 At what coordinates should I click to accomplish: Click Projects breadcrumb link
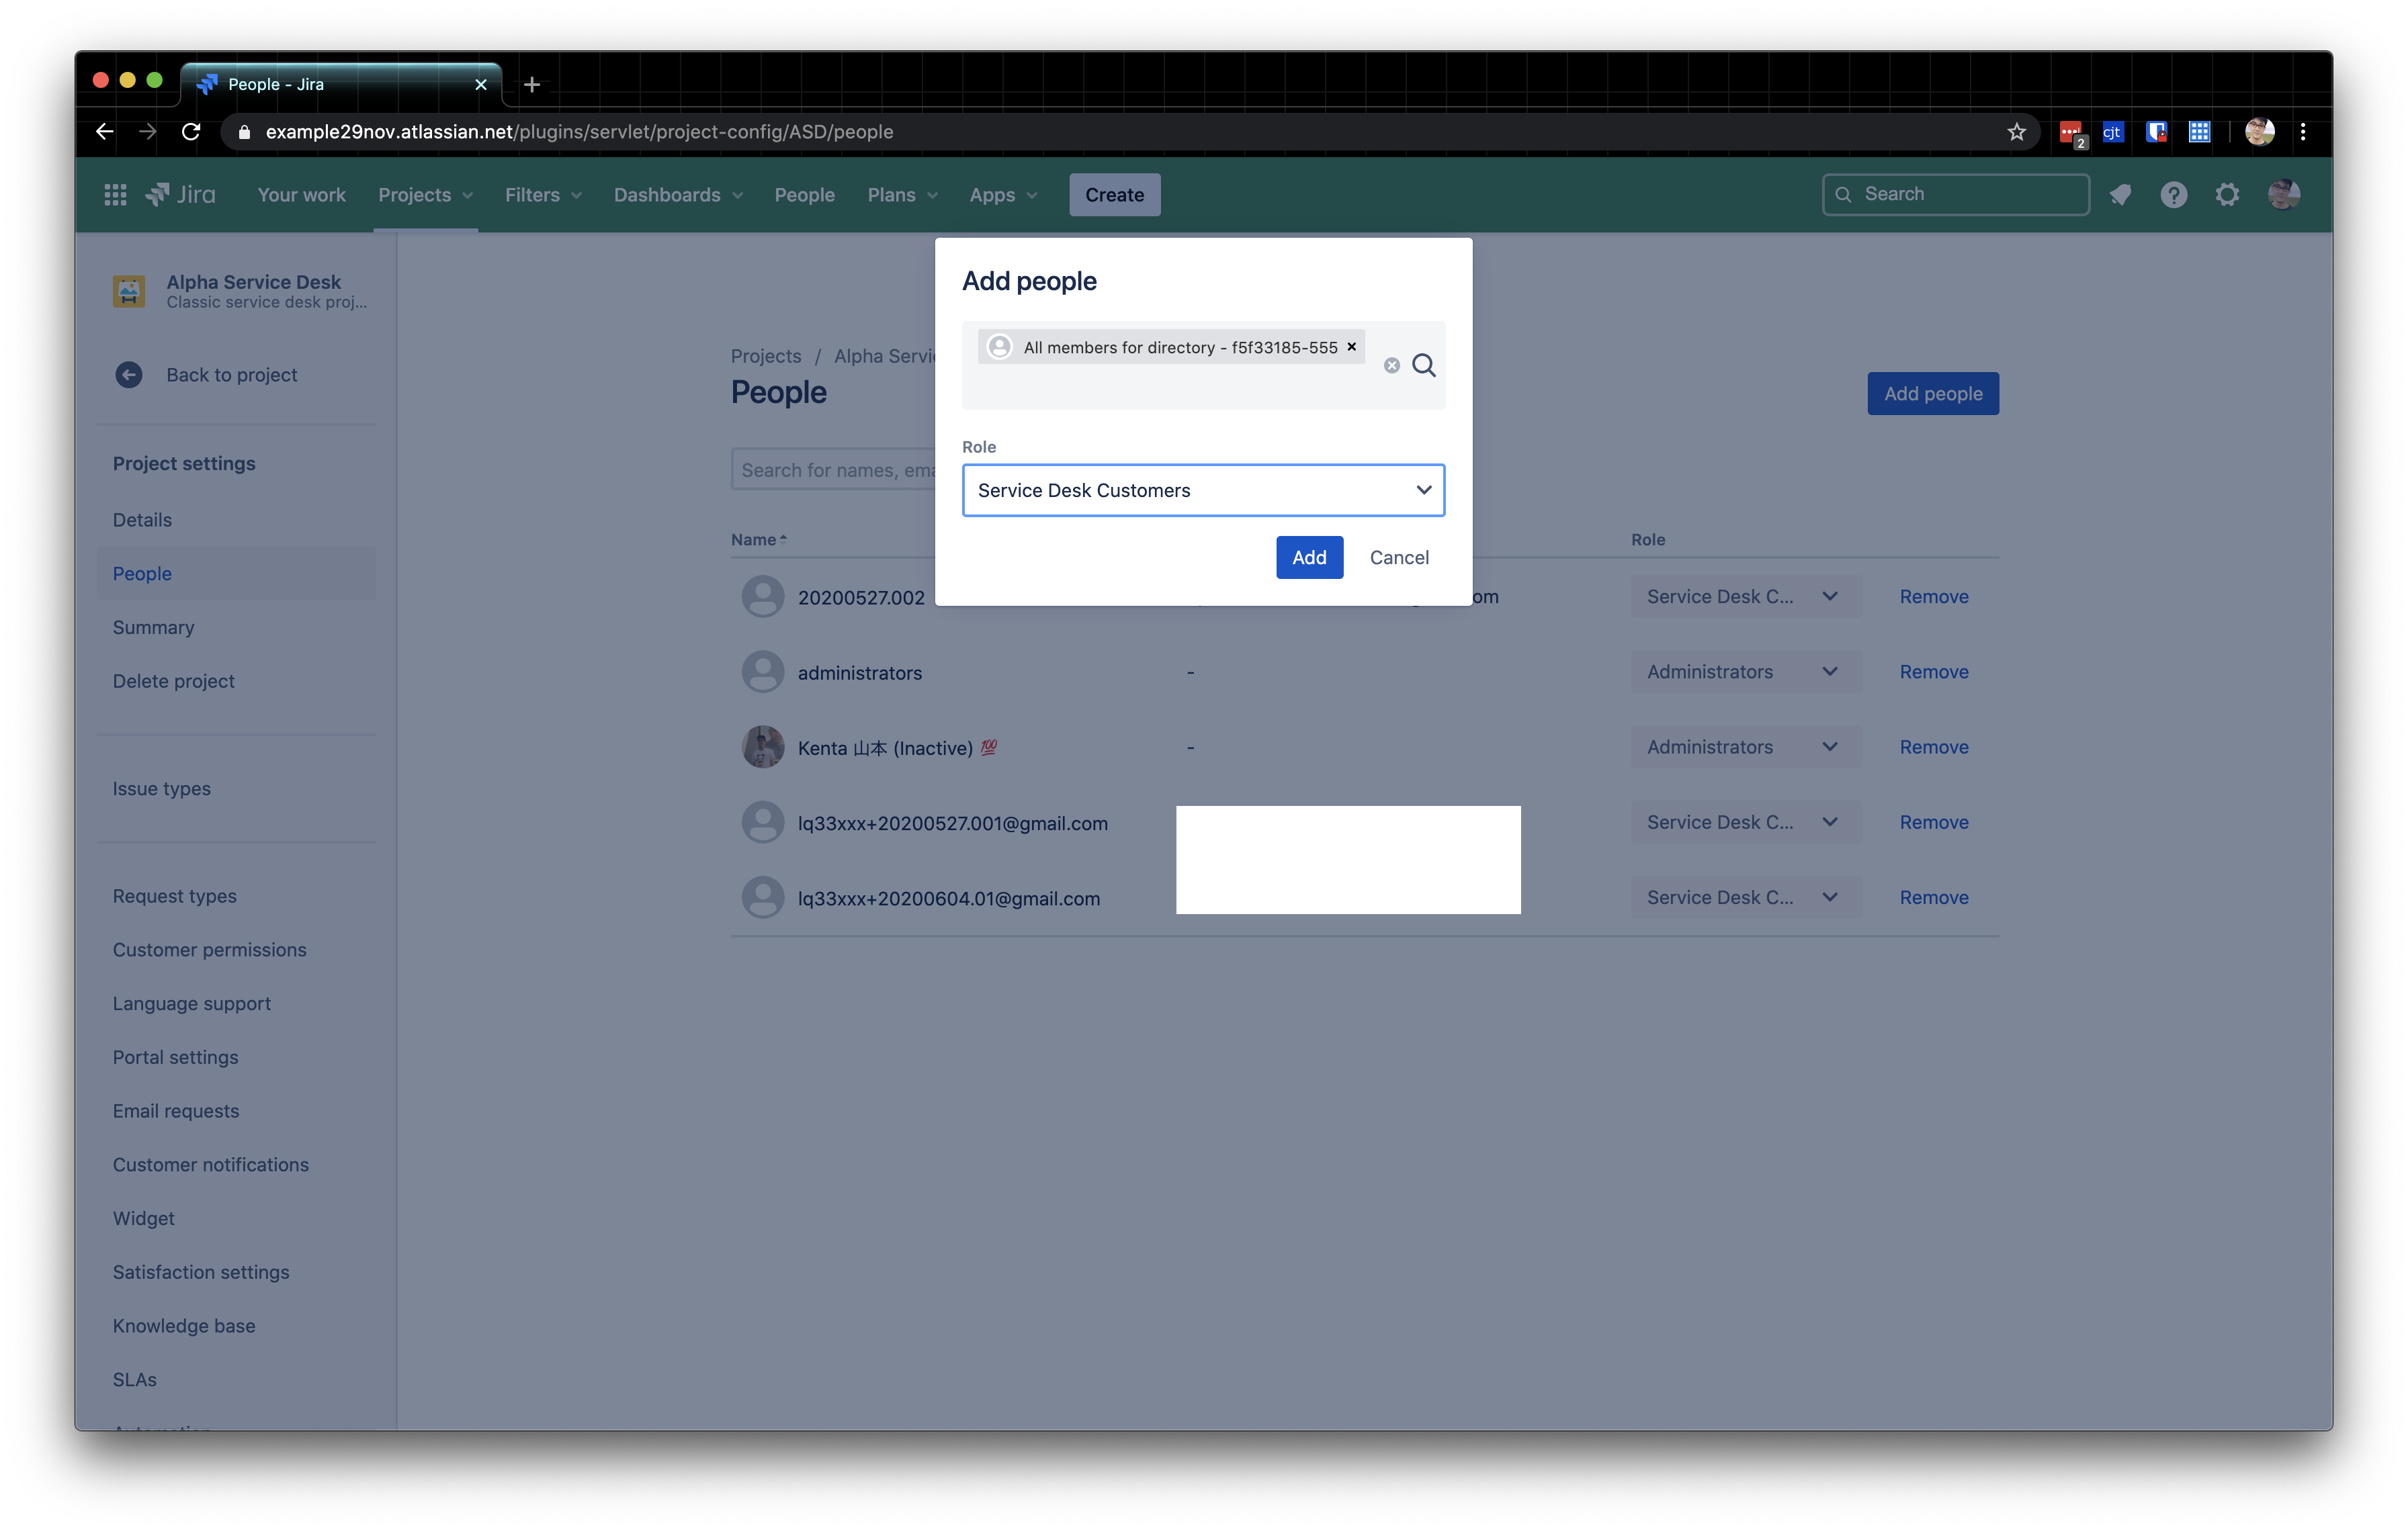pyautogui.click(x=765, y=357)
